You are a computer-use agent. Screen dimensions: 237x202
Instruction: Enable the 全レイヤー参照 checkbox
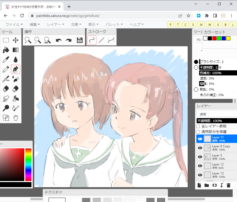click(x=198, y=126)
